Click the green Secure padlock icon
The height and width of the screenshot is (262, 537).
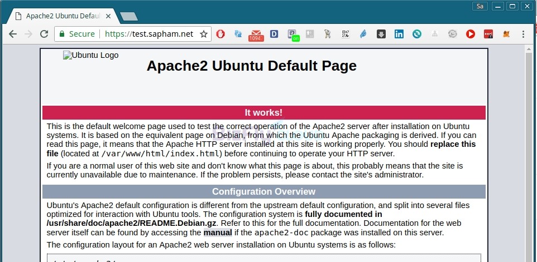(x=62, y=34)
